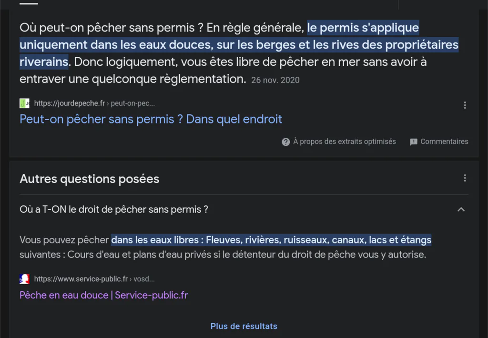The image size is (488, 338).
Task: Click the jourdepeche.fr site favicon
Action: tap(24, 103)
